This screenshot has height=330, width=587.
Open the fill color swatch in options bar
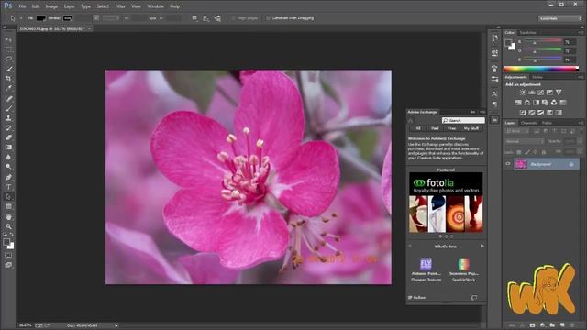coord(40,18)
